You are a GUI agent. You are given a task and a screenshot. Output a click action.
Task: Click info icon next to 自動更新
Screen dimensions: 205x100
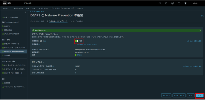click(x=45, y=41)
